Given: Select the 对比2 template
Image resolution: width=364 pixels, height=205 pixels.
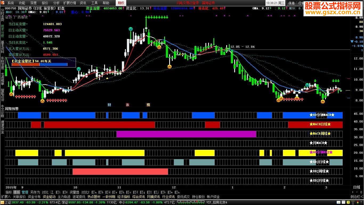Looking at the screenshot, I should (x=85, y=192).
